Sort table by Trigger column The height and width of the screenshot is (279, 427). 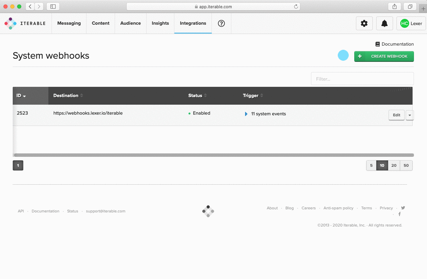(x=253, y=96)
